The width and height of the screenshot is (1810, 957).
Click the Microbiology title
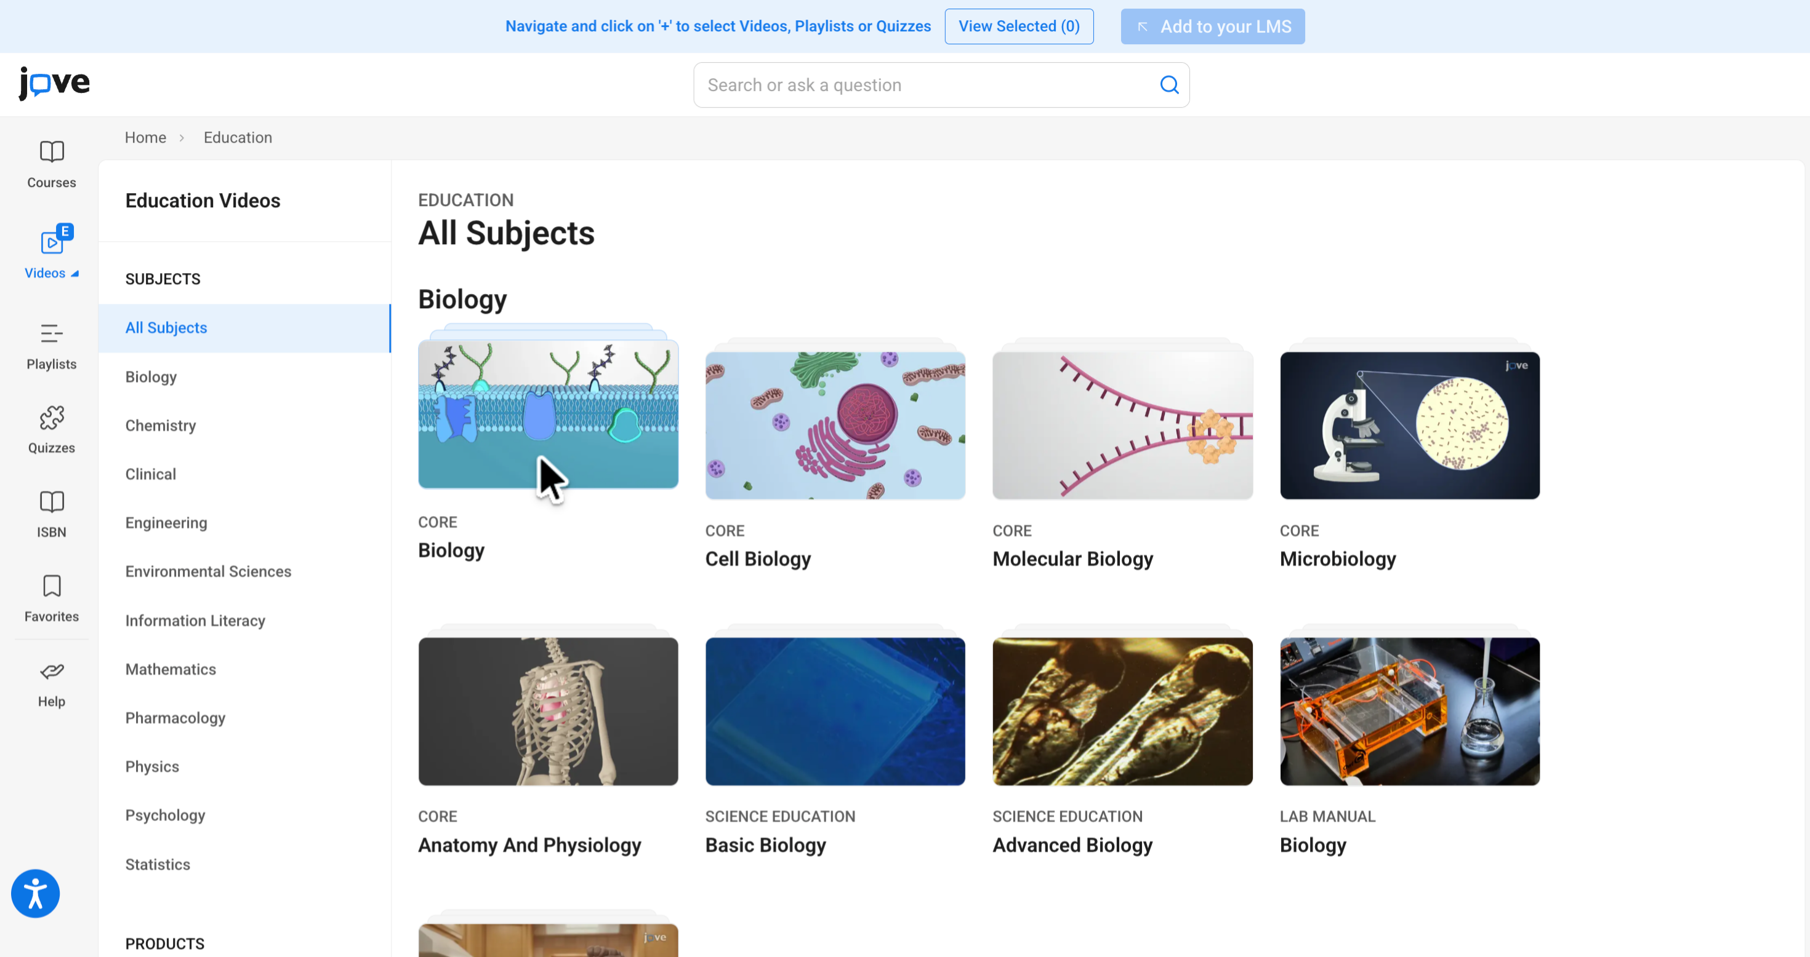(x=1337, y=559)
